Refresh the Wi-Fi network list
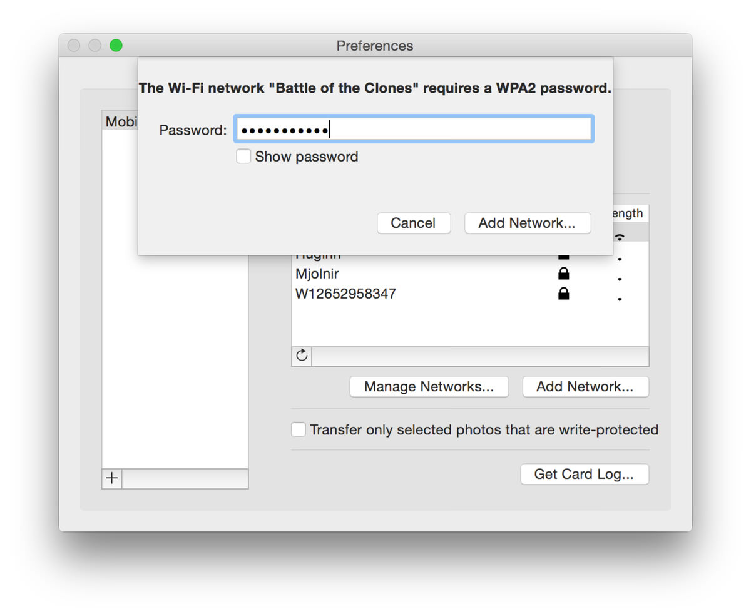 coord(302,356)
